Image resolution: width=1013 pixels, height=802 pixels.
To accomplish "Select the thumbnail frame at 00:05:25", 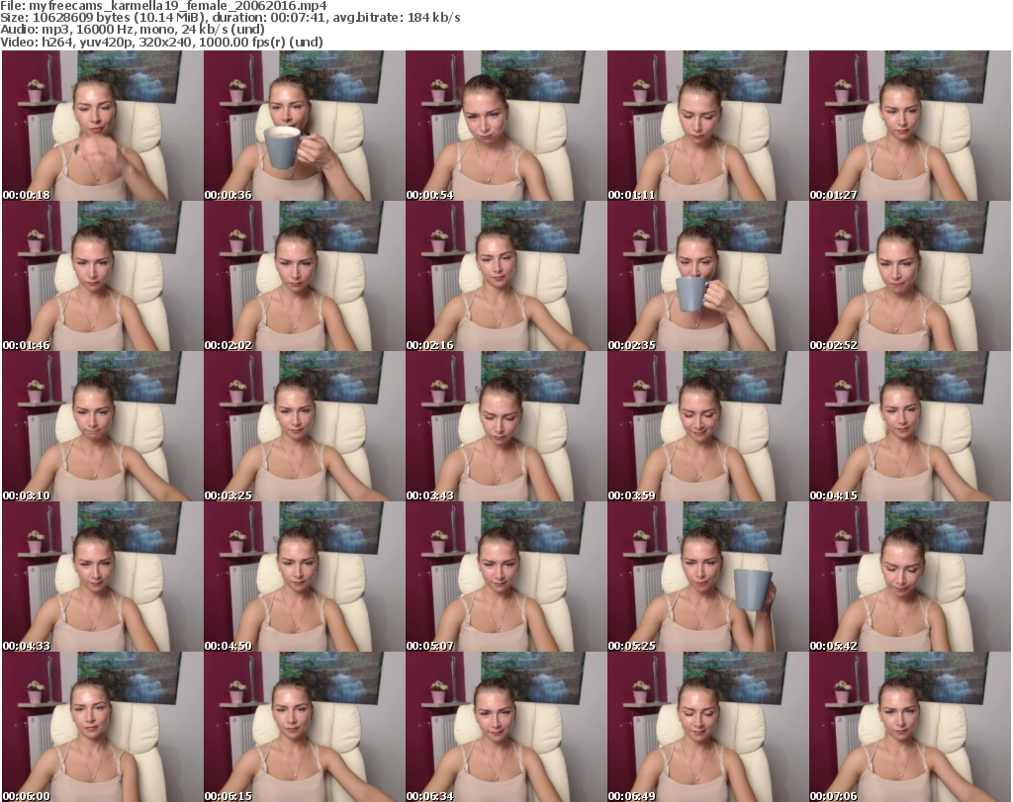I will point(707,577).
